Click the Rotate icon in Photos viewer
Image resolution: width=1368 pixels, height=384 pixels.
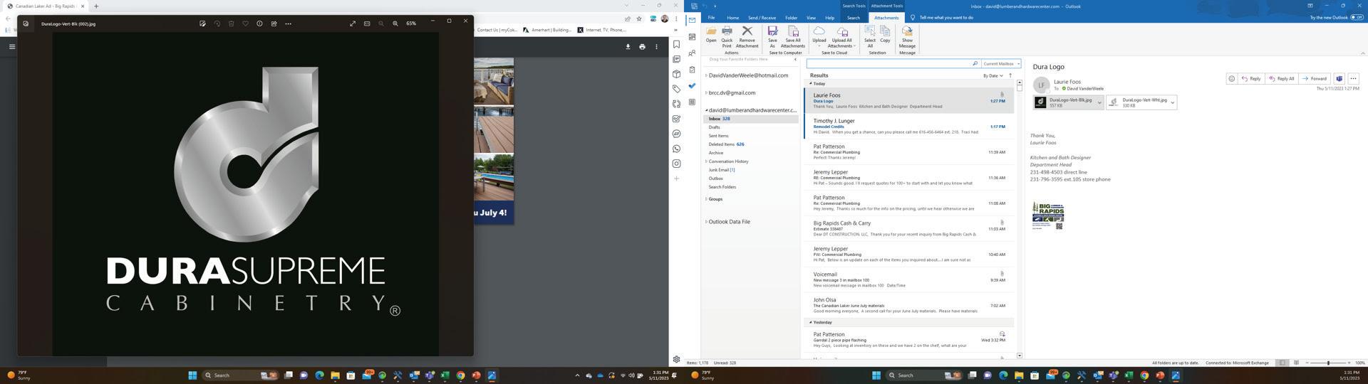coord(217,23)
